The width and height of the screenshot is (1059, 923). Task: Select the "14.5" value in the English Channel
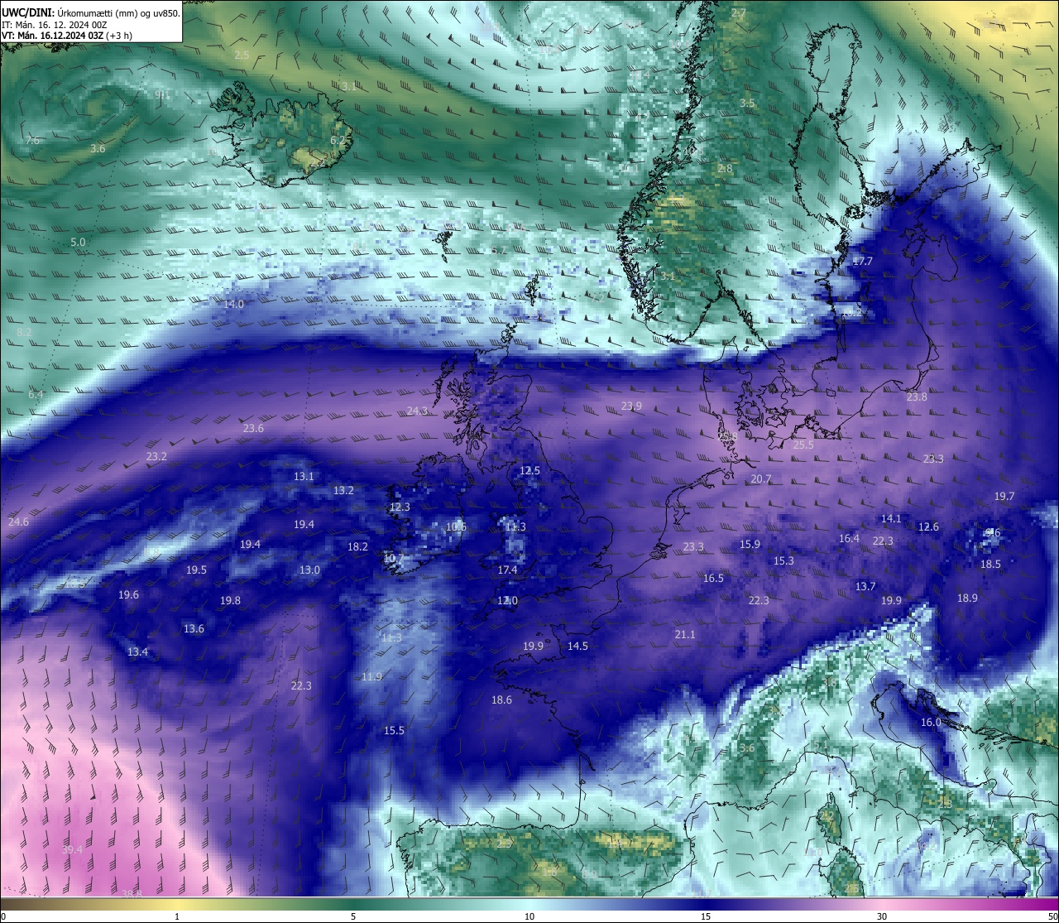pyautogui.click(x=577, y=646)
